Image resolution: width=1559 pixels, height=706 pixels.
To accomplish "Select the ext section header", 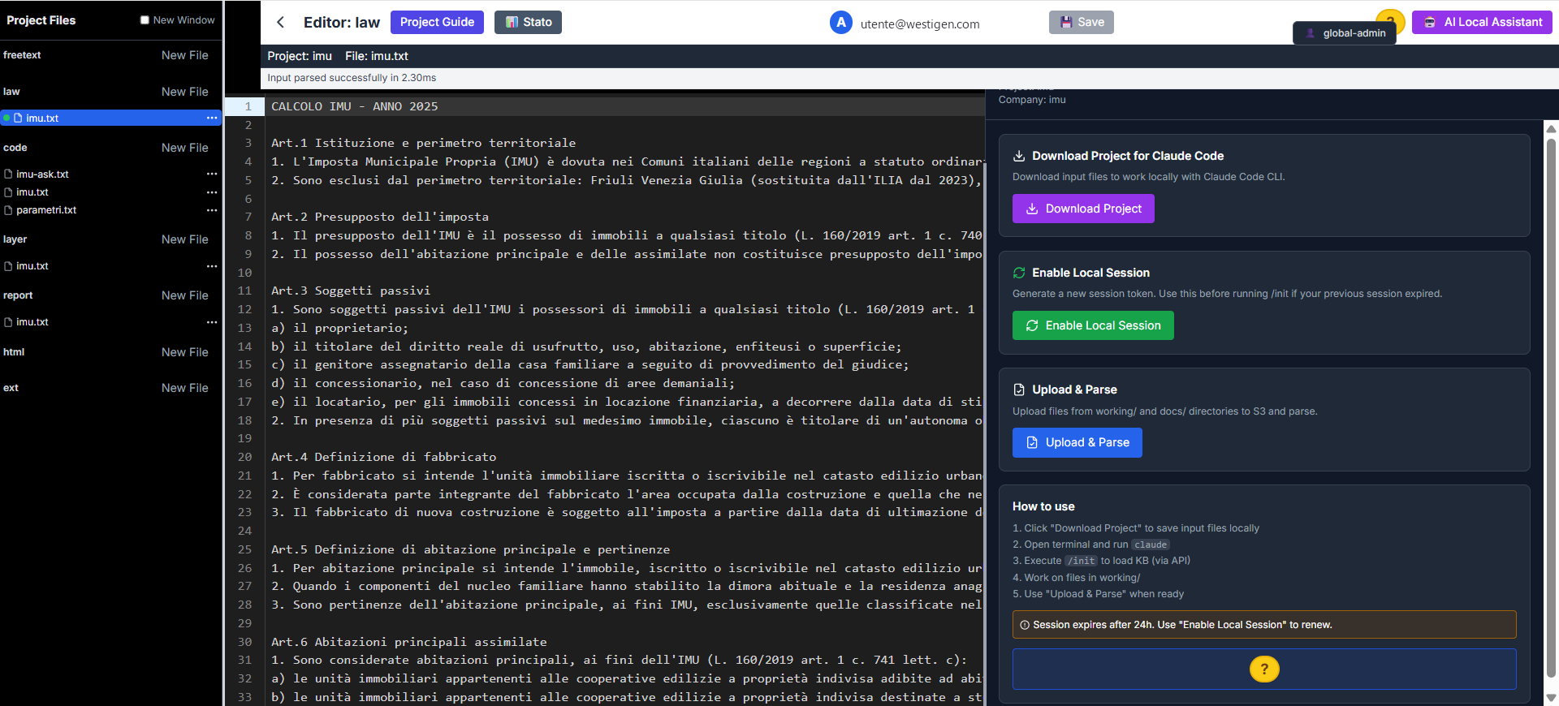I will pos(11,388).
